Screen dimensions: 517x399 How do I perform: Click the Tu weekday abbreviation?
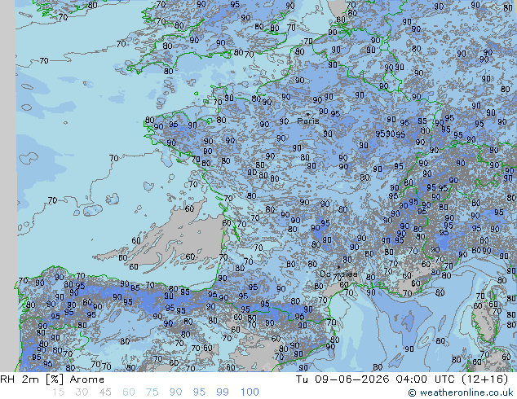pyautogui.click(x=302, y=379)
